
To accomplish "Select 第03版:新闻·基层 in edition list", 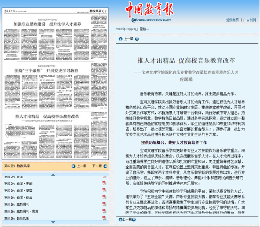I will [x=18, y=190].
